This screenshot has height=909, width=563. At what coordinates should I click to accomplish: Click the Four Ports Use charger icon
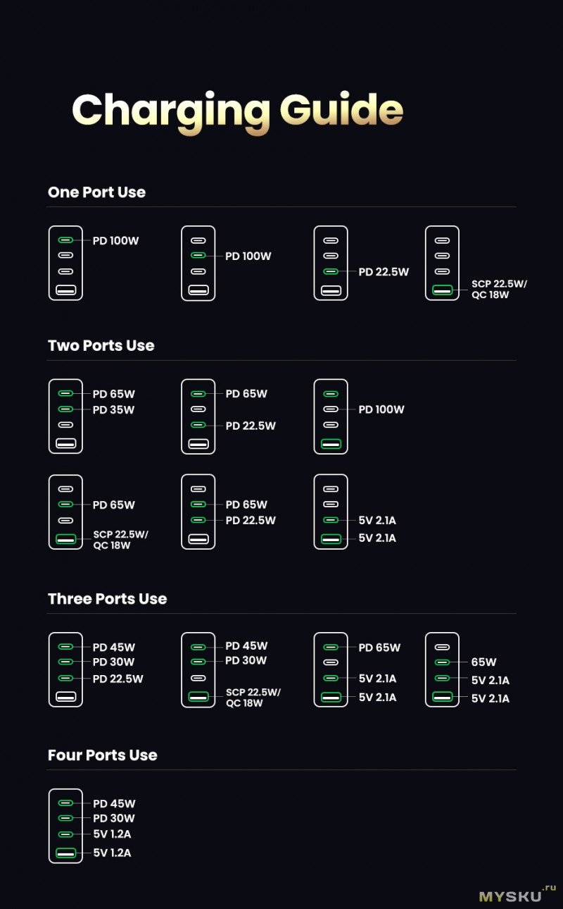(65, 826)
